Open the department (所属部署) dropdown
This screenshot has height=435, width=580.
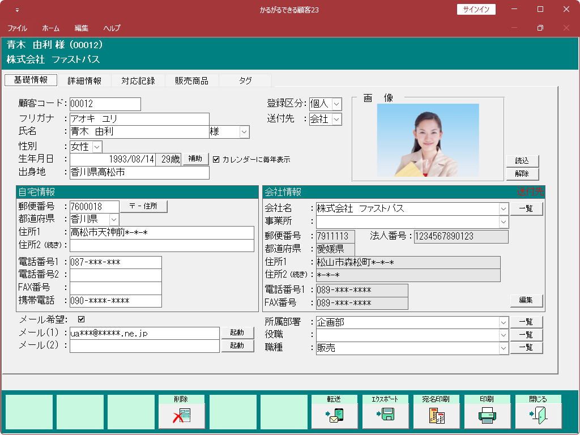click(504, 322)
